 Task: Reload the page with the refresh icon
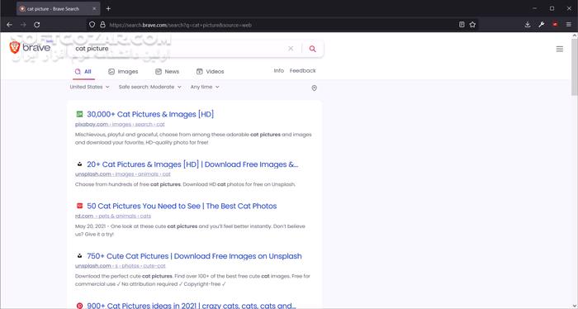click(x=37, y=25)
